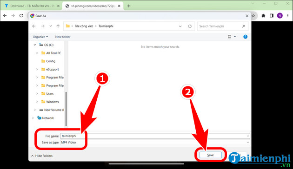Viewport: 293px width, 169px height.
Task: Go forward in the Save As dialog
Action: [43, 26]
